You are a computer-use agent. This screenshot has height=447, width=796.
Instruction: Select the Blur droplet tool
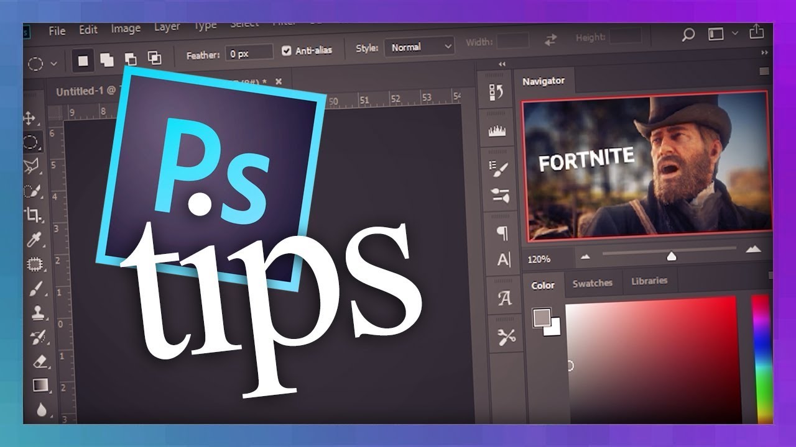coord(42,409)
